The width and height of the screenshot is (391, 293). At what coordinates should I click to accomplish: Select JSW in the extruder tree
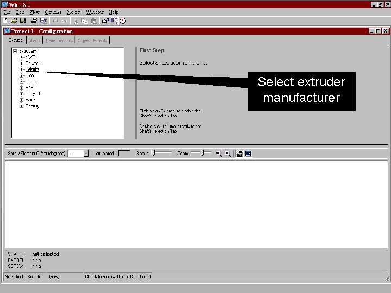point(30,75)
